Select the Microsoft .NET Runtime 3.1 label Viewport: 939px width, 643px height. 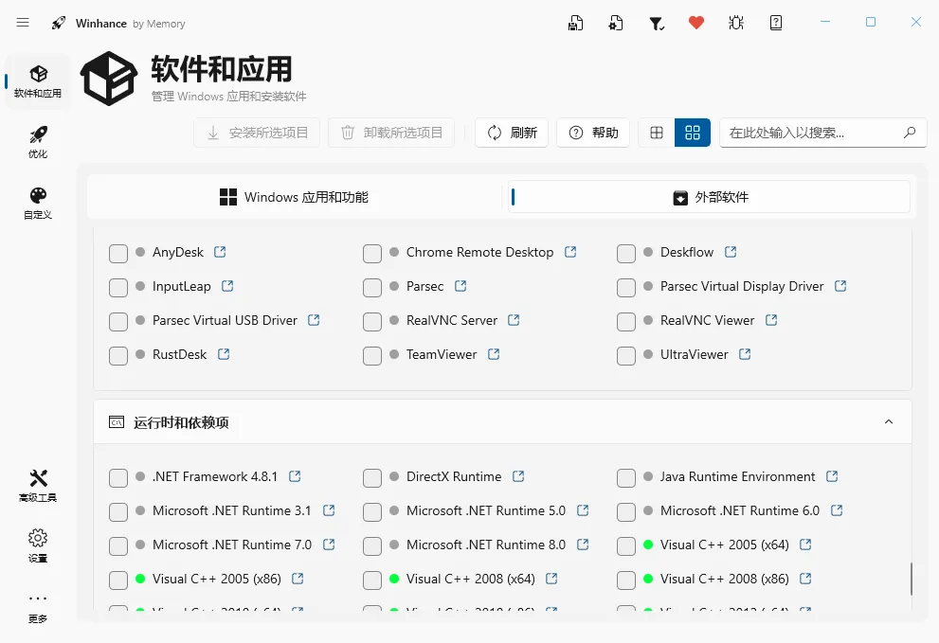[x=232, y=510]
